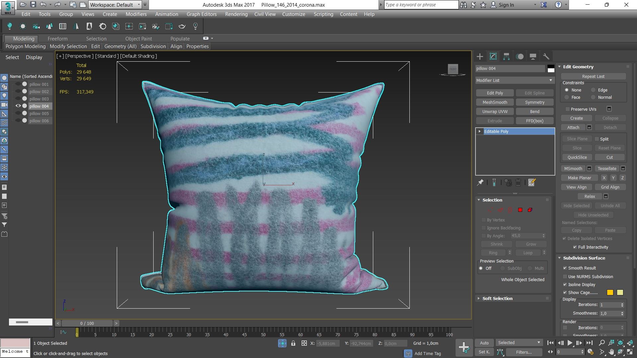Expand the Editable Poly stack entry
This screenshot has height=358, width=637.
[x=479, y=132]
